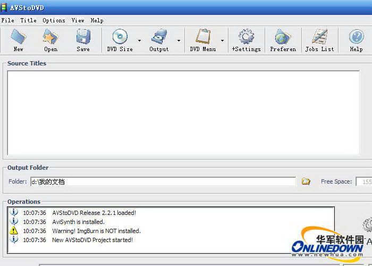Expand the DVD Menu dropdown arrow
The image size is (372, 266).
pos(222,40)
